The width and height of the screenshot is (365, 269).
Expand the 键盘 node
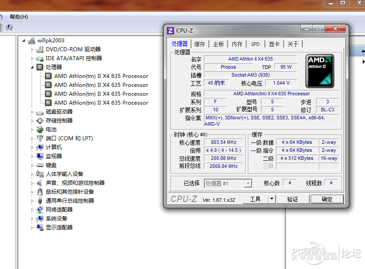(32, 165)
